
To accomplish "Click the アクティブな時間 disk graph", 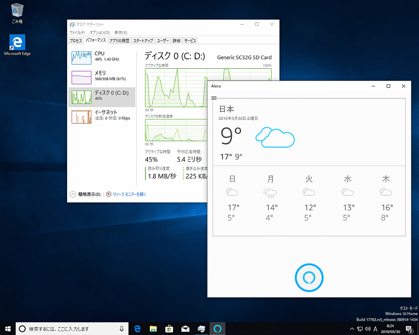I will pyautogui.click(x=176, y=88).
